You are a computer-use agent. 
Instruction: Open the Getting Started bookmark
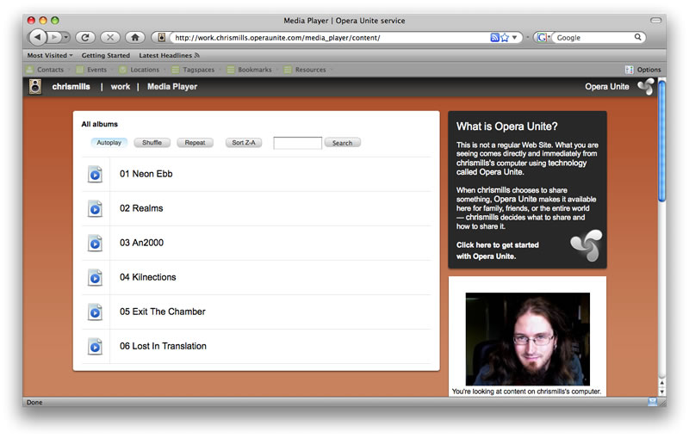105,55
